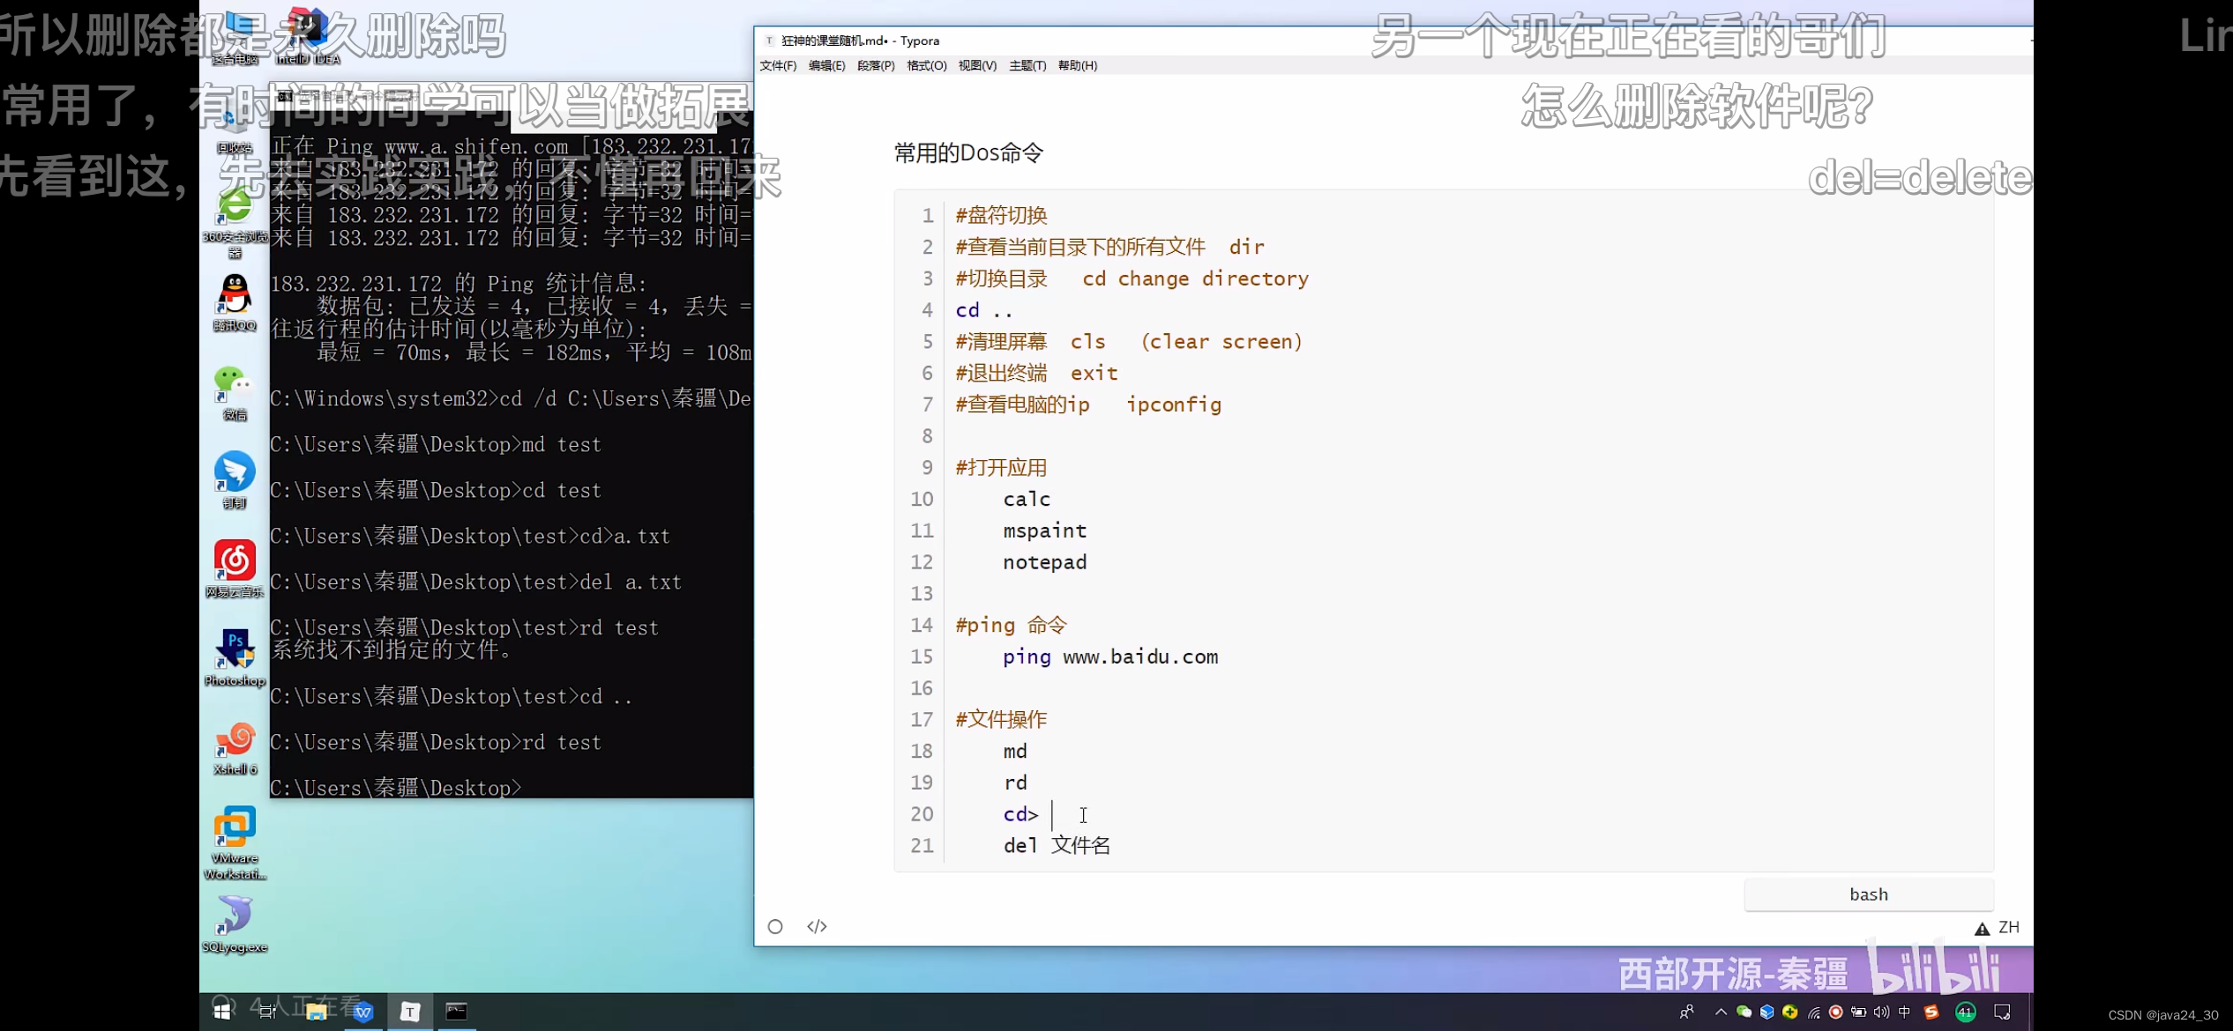Click Typora icon in taskbar
The height and width of the screenshot is (1031, 2233).
[410, 1012]
